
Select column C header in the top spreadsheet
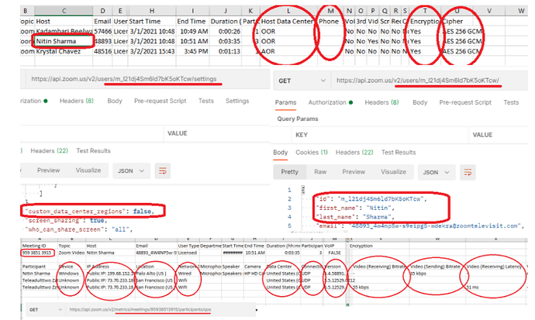pyautogui.click(x=64, y=11)
